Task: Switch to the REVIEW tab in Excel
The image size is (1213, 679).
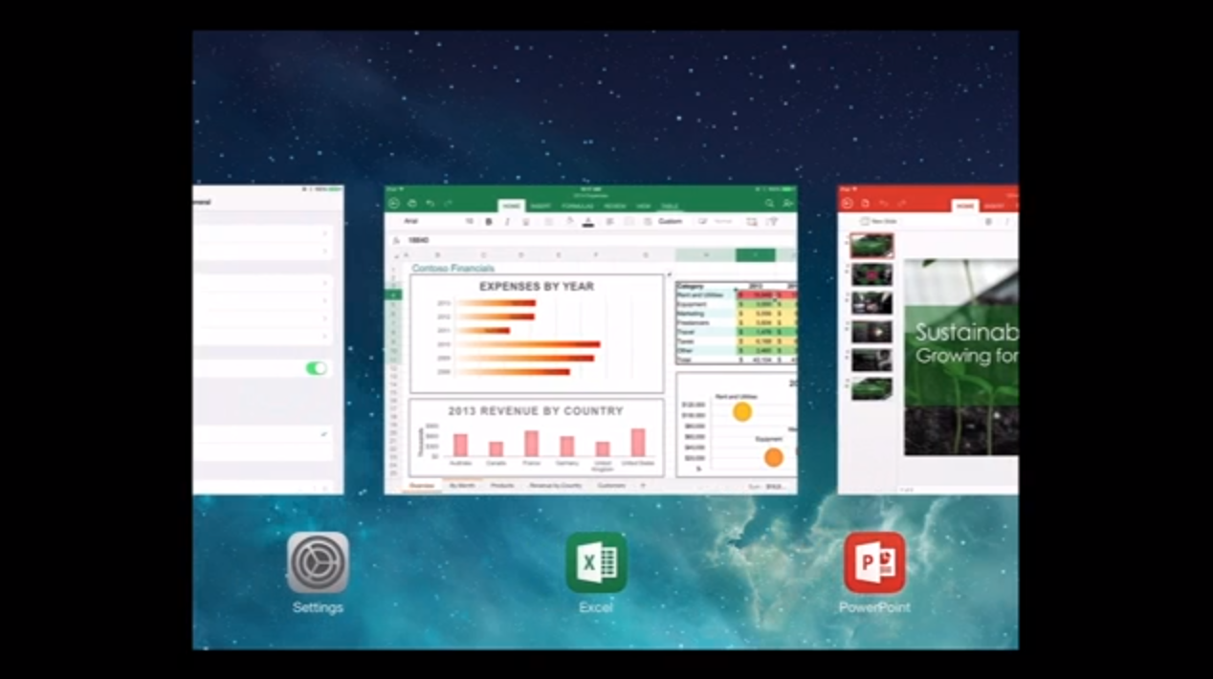Action: [615, 206]
